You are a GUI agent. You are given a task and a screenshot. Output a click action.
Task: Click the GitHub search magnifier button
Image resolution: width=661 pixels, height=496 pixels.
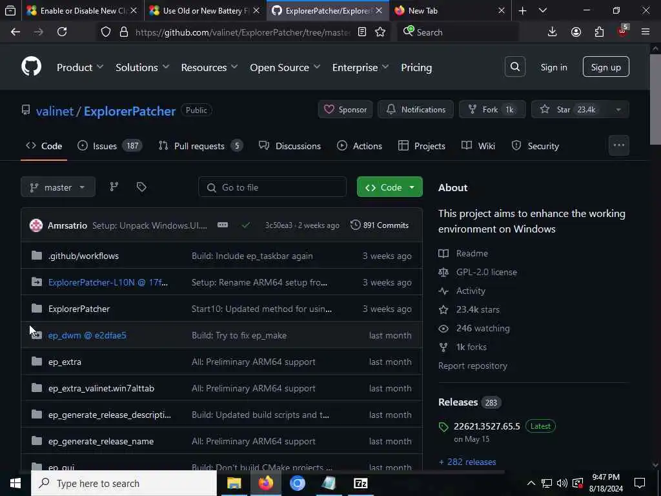tap(514, 67)
